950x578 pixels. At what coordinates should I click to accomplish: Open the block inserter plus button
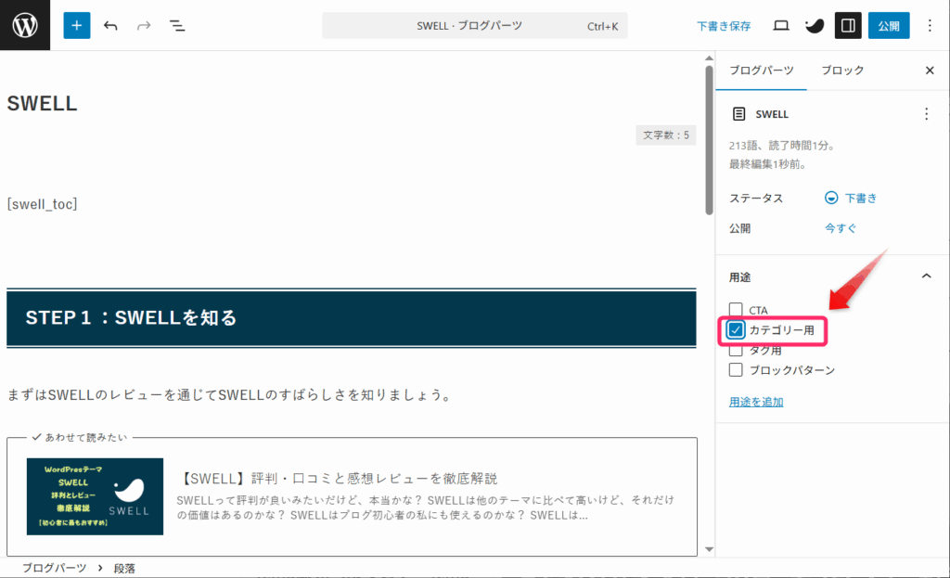tap(77, 25)
